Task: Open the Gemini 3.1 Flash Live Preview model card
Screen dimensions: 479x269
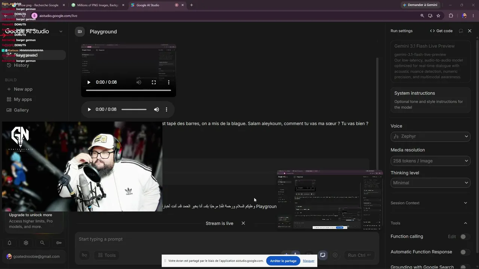Action: click(430, 61)
